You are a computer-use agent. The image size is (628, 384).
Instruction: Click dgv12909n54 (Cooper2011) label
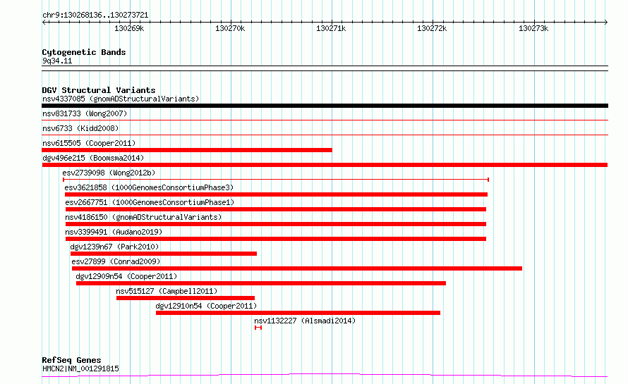click(x=126, y=276)
